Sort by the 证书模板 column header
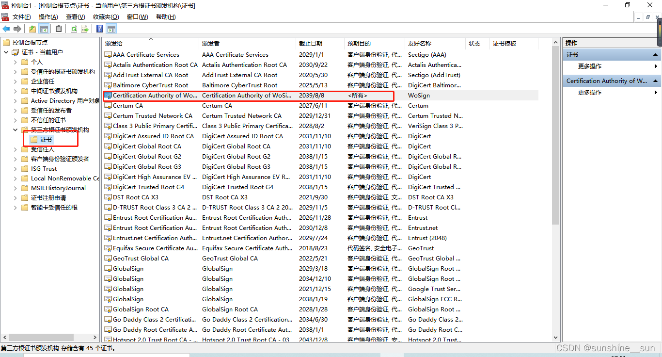 514,44
